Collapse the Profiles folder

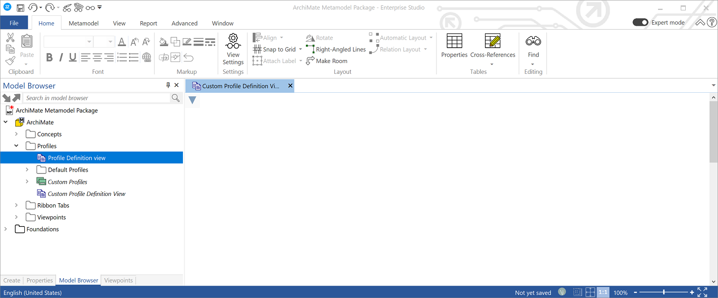point(16,146)
